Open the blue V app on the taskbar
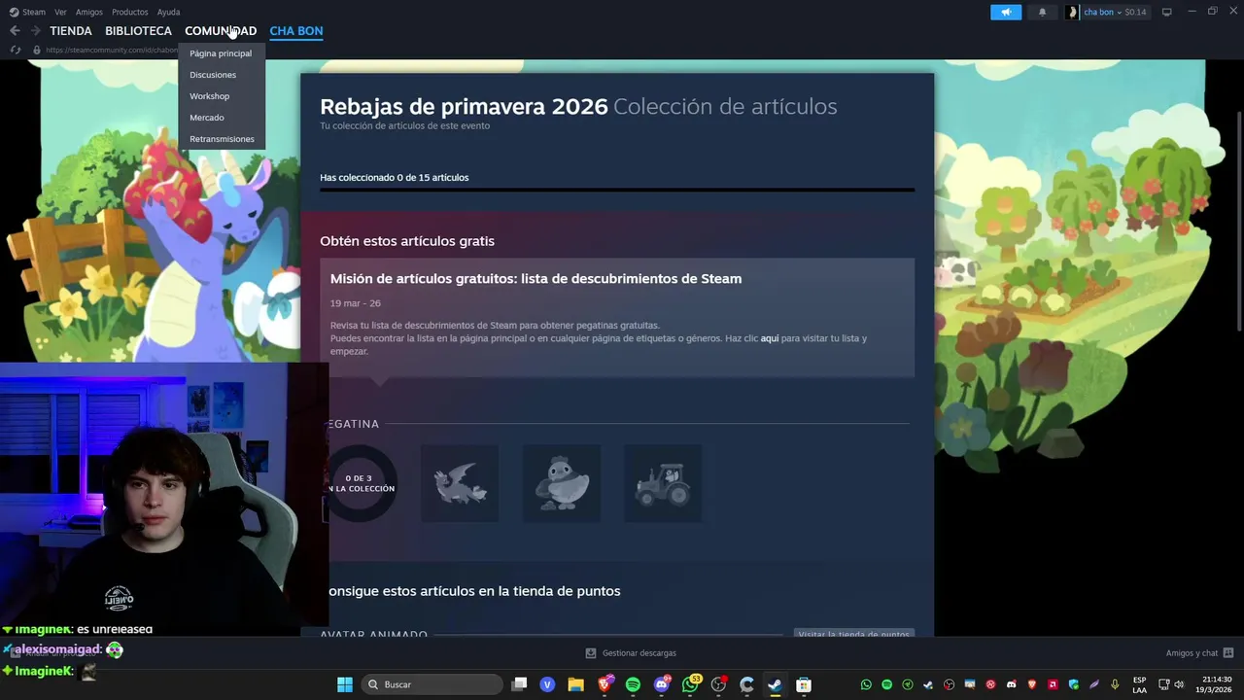Viewport: 1244px width, 700px height. pos(547,684)
